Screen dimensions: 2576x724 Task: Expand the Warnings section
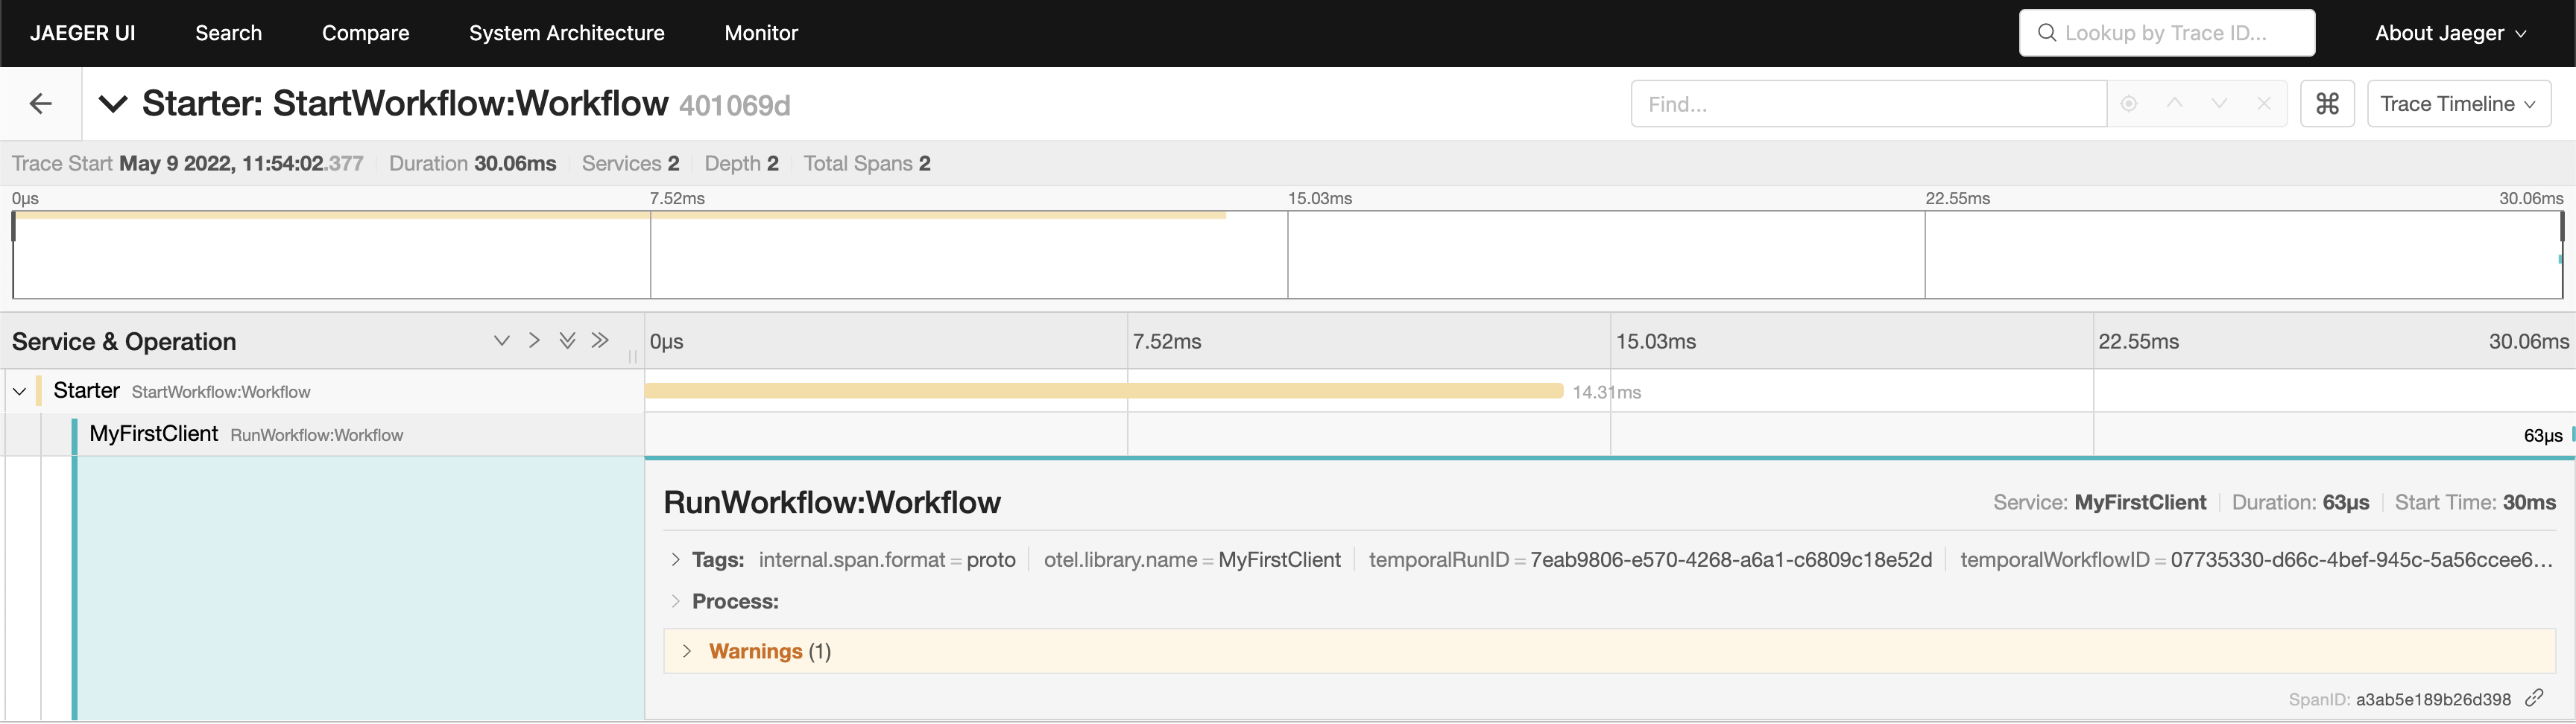click(x=686, y=650)
